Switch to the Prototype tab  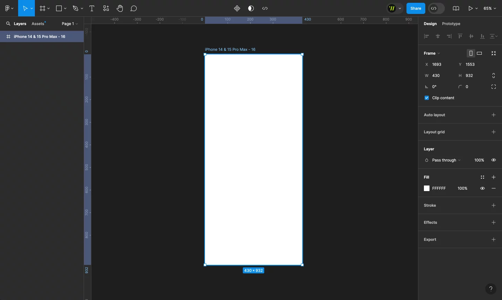[451, 24]
